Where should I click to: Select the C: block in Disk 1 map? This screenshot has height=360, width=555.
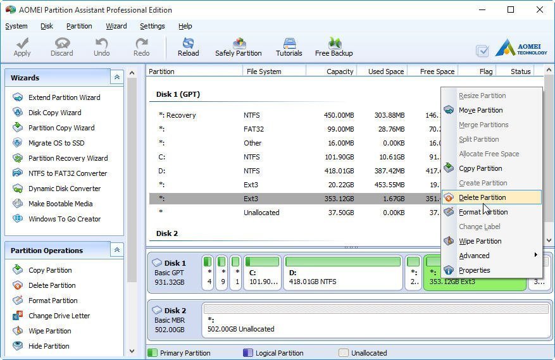(x=262, y=273)
